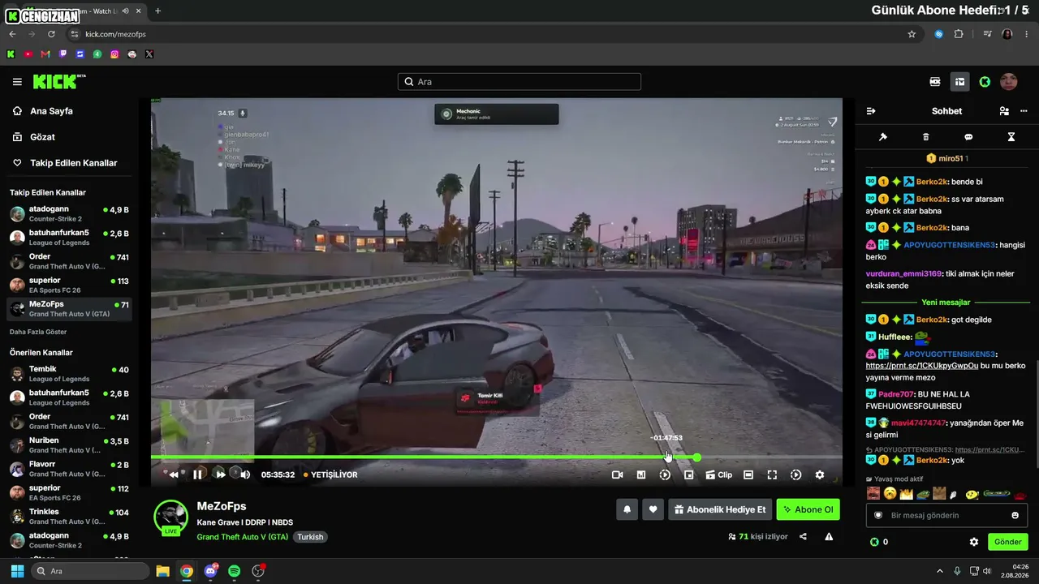Click the Turkish language tag
Viewport: 1039px width, 584px height.
tap(309, 537)
